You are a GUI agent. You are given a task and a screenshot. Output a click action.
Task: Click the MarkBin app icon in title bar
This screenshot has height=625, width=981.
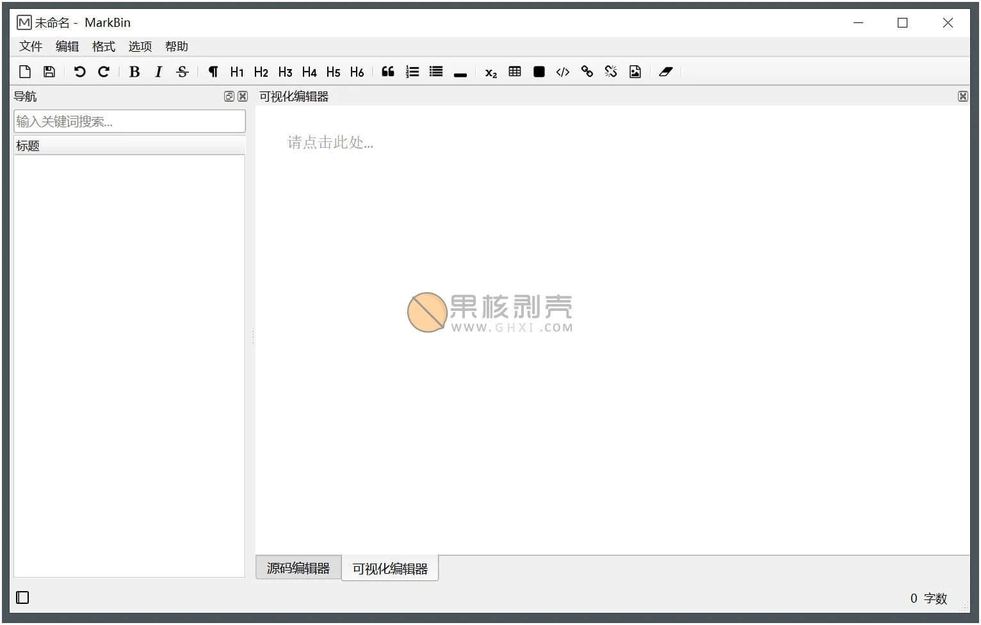click(24, 22)
